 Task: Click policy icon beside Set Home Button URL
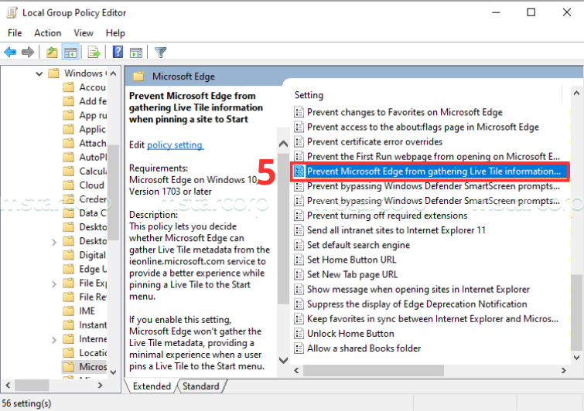pos(299,260)
